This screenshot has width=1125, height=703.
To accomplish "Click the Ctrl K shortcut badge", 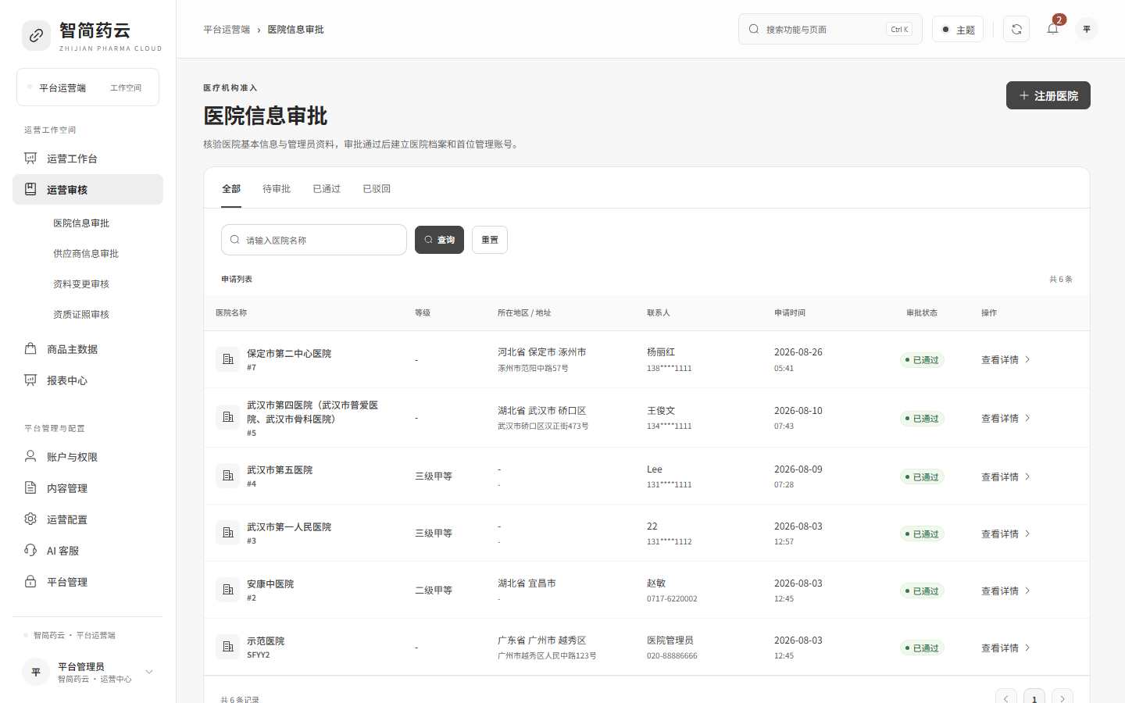I will 899,30.
